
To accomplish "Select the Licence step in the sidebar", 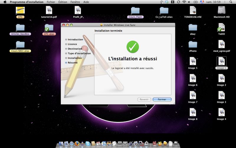I will click(71, 44).
